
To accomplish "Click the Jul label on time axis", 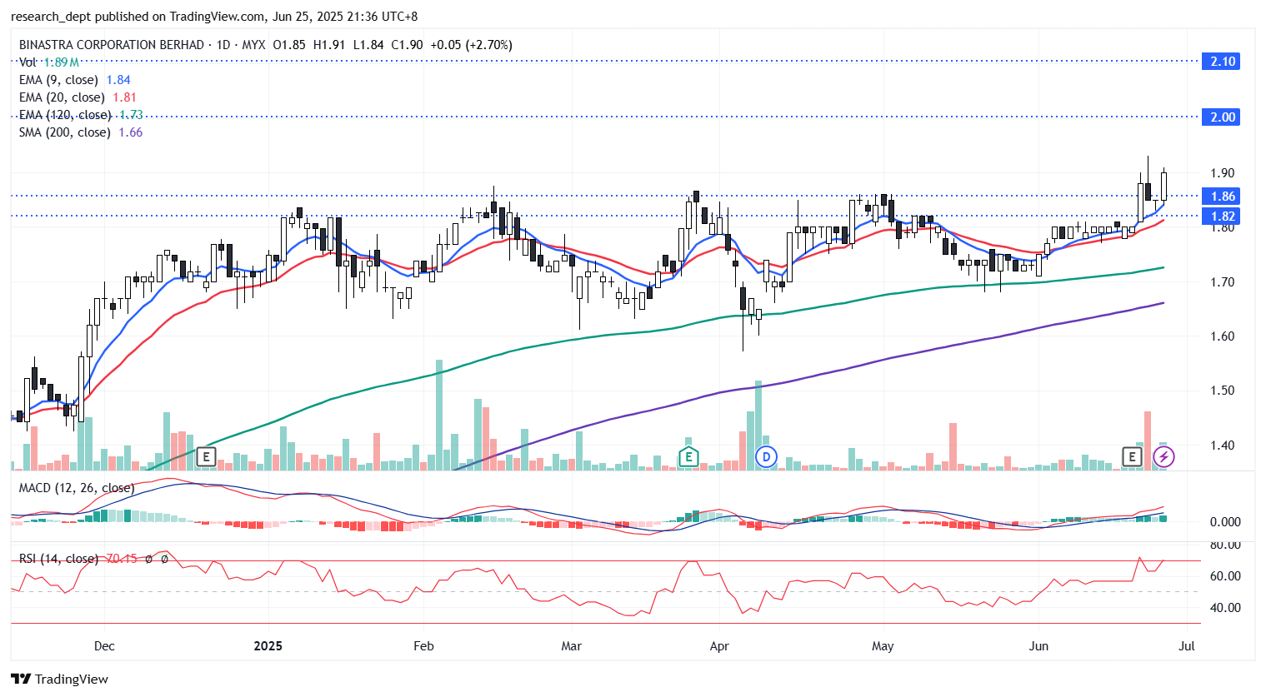I will coord(1188,646).
